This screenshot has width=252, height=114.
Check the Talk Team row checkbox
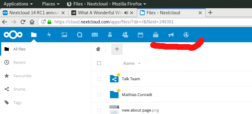pyautogui.click(x=99, y=79)
